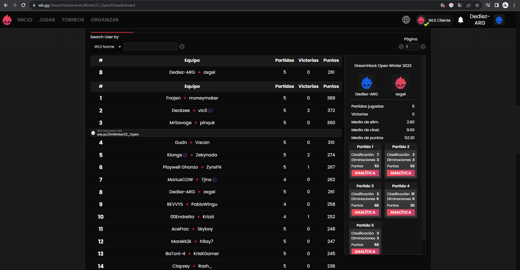Click the DreamHack Open Winter 2023 title
Viewport: 520px width, 270px height.
(x=383, y=66)
